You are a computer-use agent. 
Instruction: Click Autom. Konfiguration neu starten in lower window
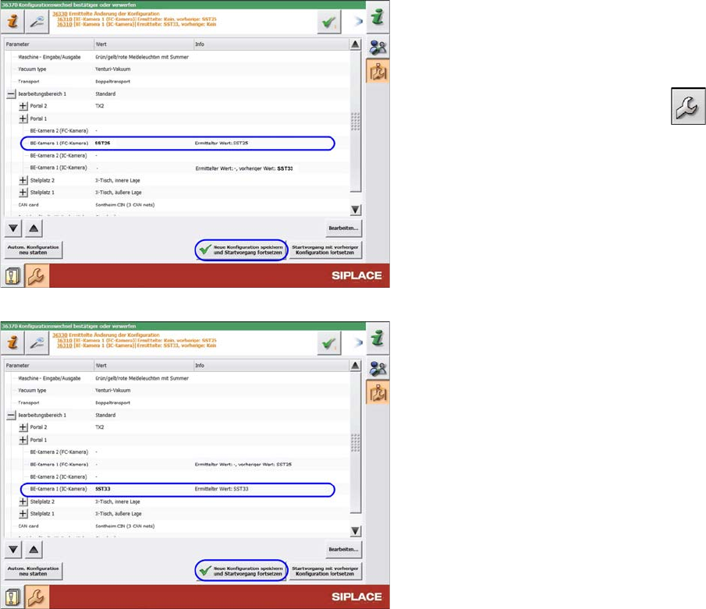pos(34,572)
